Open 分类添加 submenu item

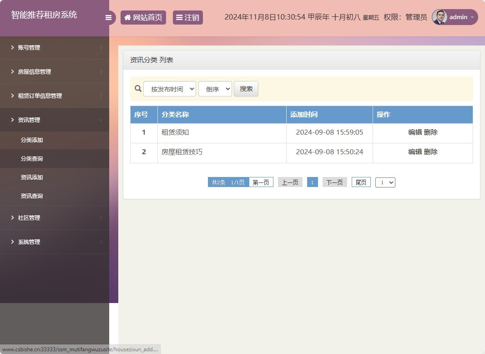coord(55,140)
